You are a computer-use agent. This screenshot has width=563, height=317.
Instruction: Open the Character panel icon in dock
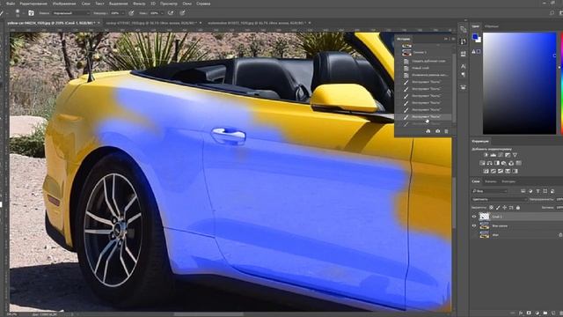[464, 67]
